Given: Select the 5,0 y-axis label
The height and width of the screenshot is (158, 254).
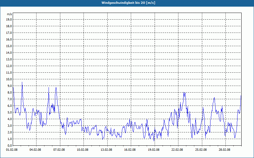Looking at the screenshot, I should click(10, 112).
